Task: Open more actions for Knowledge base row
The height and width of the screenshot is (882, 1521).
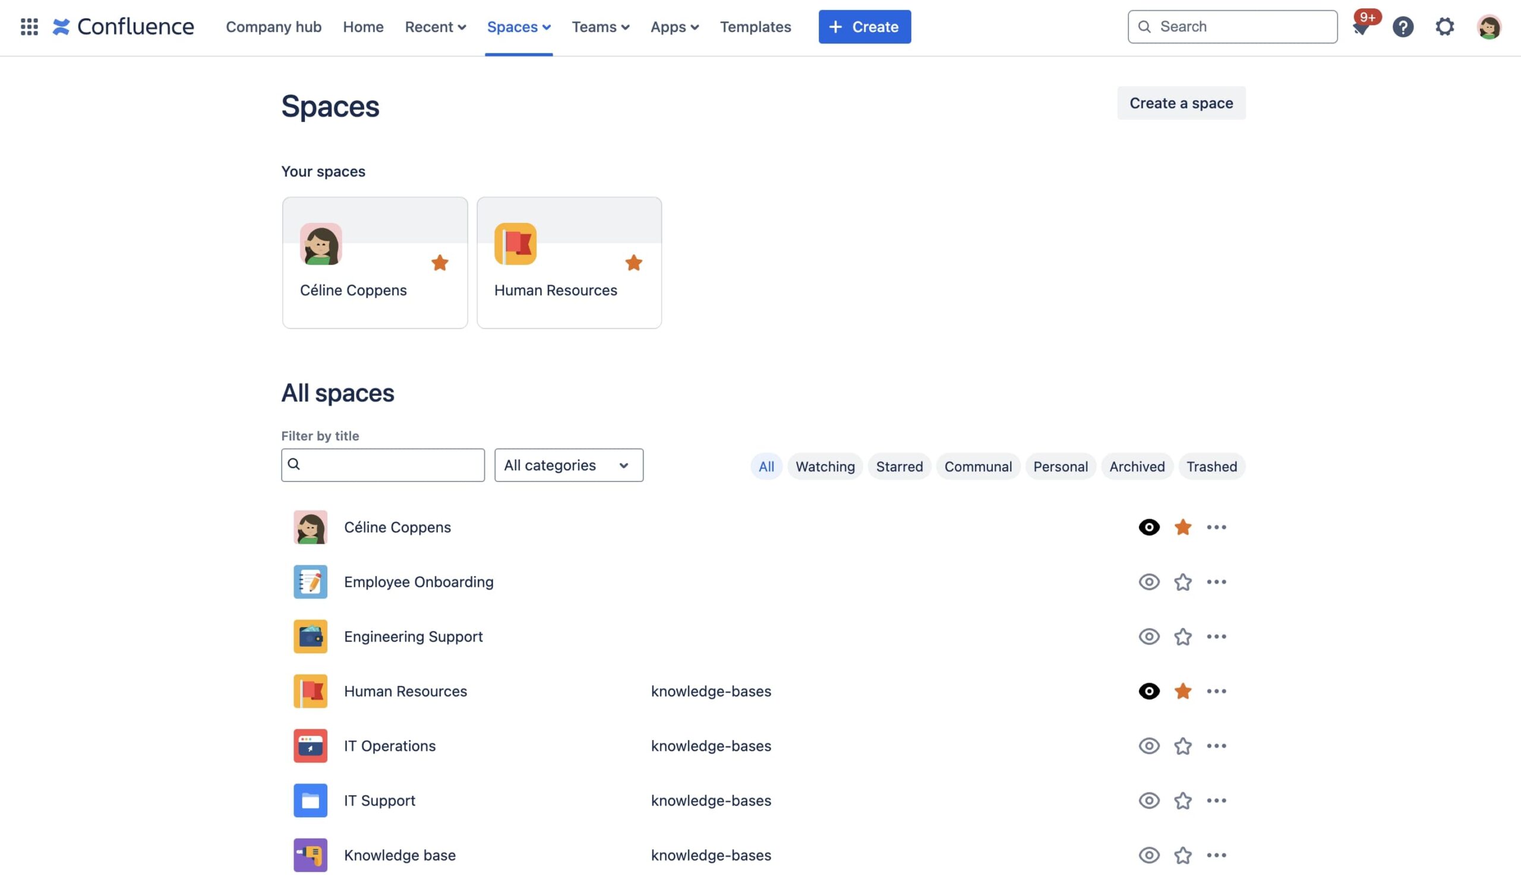Action: coord(1216,855)
